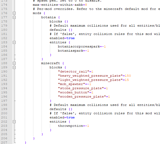Click the closing brace on line 186

[51, 55]
